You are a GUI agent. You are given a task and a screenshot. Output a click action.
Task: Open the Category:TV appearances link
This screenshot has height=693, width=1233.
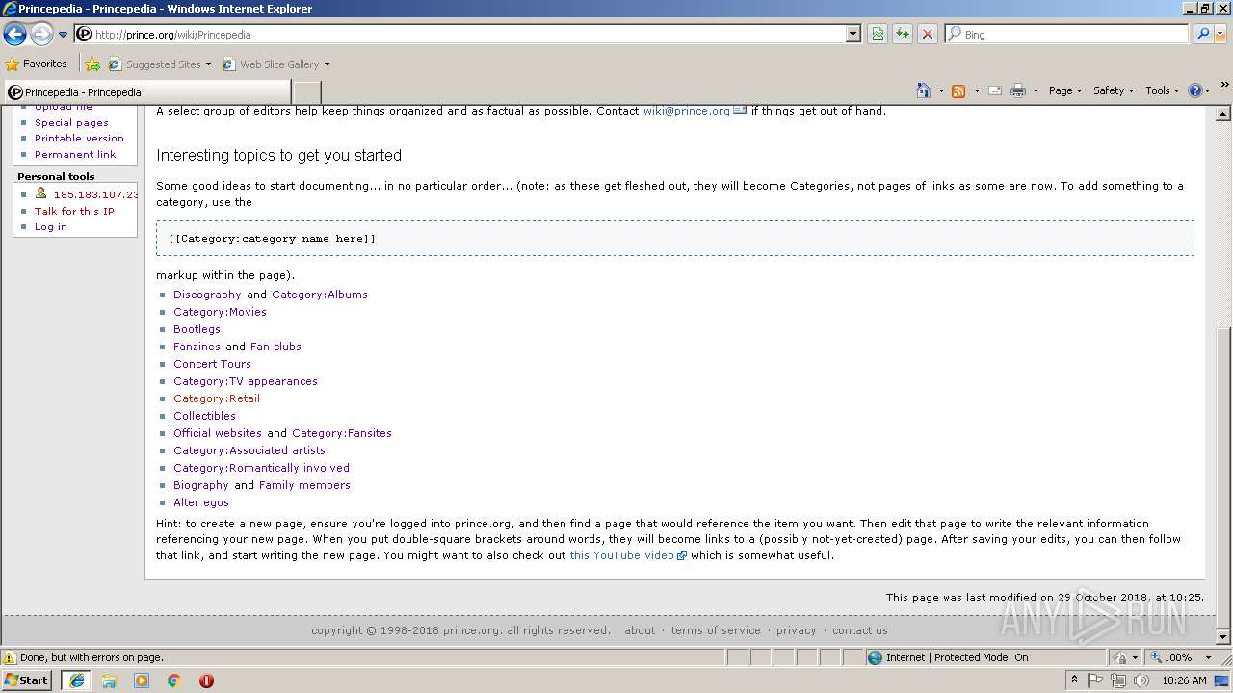point(246,381)
